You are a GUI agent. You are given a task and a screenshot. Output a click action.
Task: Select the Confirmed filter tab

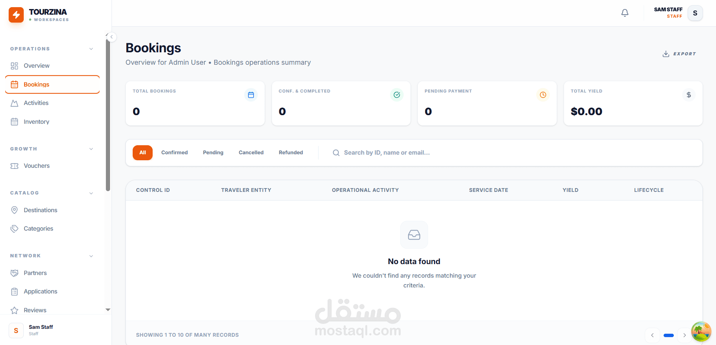click(x=174, y=153)
